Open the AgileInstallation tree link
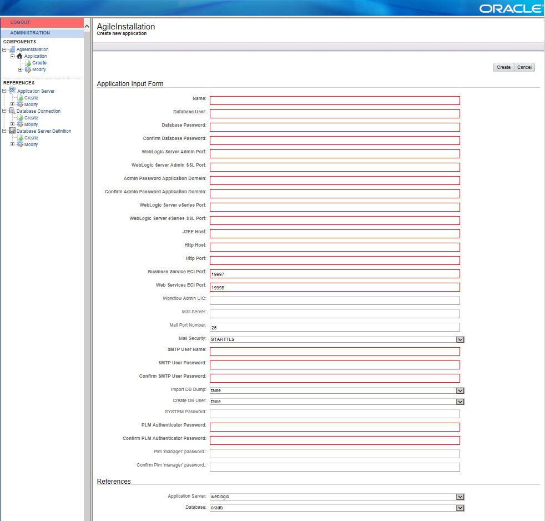This screenshot has height=521, width=545. 32,49
